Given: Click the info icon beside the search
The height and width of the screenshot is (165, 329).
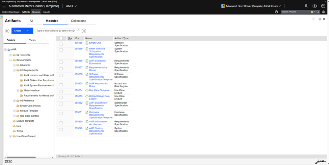Looking at the screenshot, I should (x=323, y=12).
